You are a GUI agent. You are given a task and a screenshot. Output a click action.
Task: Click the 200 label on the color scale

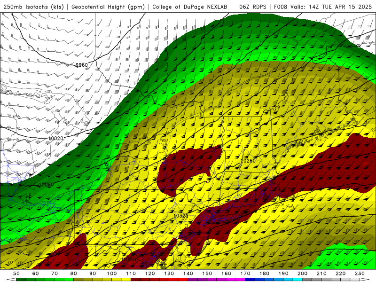coord(302,274)
